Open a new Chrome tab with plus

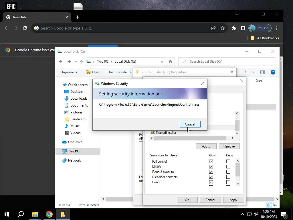tap(77, 17)
